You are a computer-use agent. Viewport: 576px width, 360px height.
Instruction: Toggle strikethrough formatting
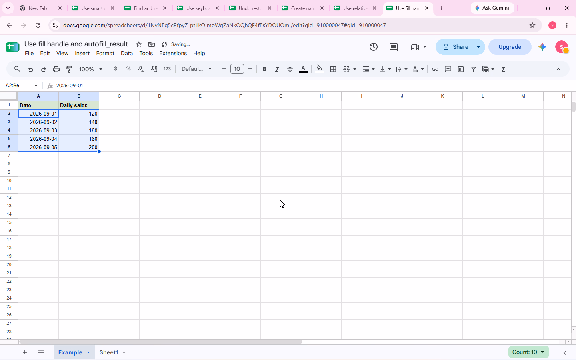click(x=290, y=69)
